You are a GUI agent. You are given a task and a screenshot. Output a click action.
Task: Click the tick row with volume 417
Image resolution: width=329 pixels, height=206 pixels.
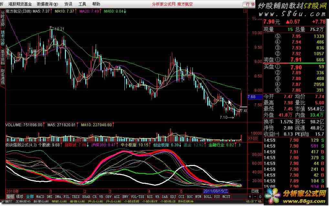click(x=294, y=152)
